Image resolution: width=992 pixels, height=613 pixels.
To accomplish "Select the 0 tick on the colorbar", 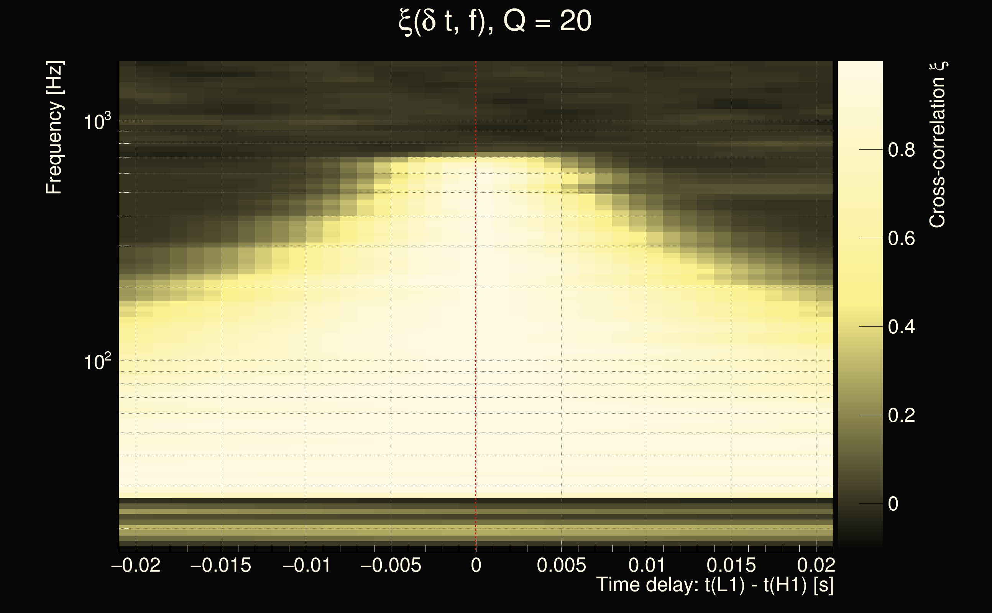I will 893,504.
